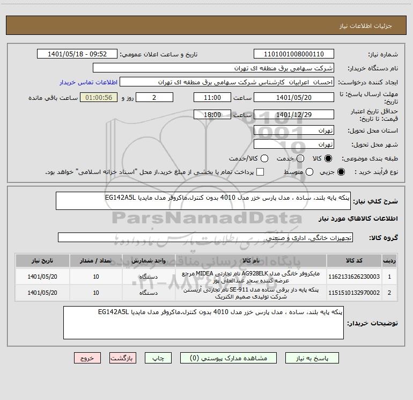Select the جزیی purchase type radio
The image size is (413, 400).
pyautogui.click(x=341, y=172)
